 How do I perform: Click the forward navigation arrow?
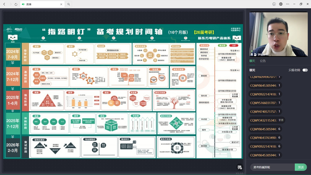10,4
